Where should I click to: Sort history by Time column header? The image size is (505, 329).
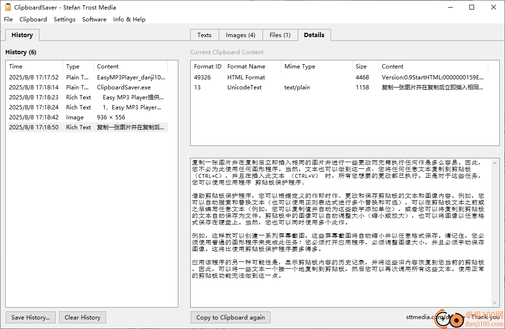point(35,66)
